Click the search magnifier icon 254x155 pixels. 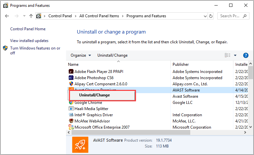pyautogui.click(x=245, y=16)
